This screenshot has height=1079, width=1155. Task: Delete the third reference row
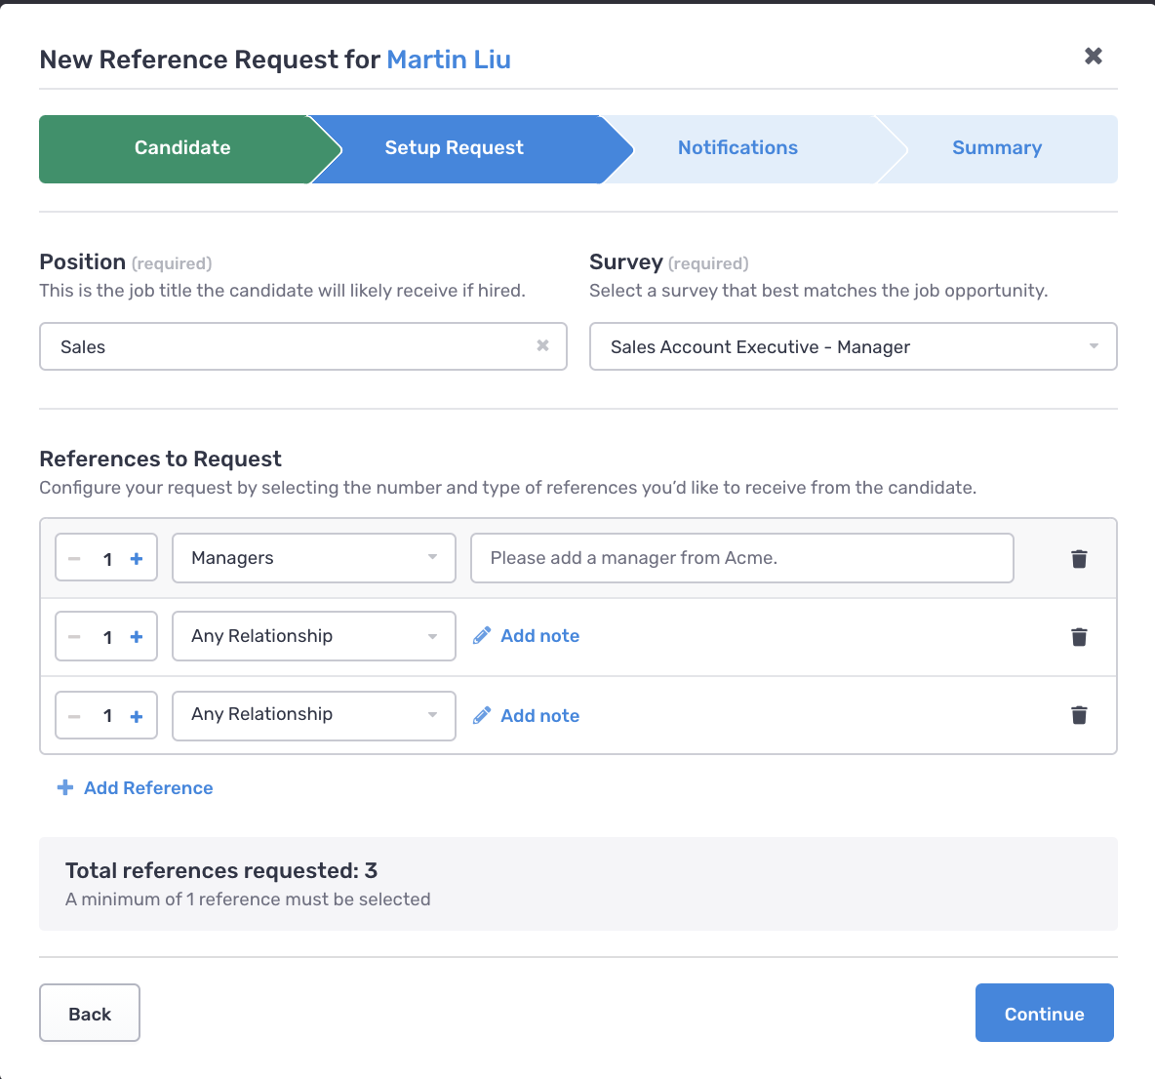[x=1079, y=715]
